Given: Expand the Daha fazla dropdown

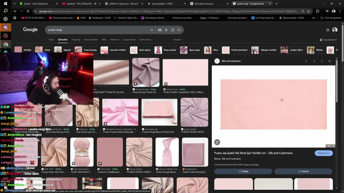Looking at the screenshot, I should (x=146, y=40).
